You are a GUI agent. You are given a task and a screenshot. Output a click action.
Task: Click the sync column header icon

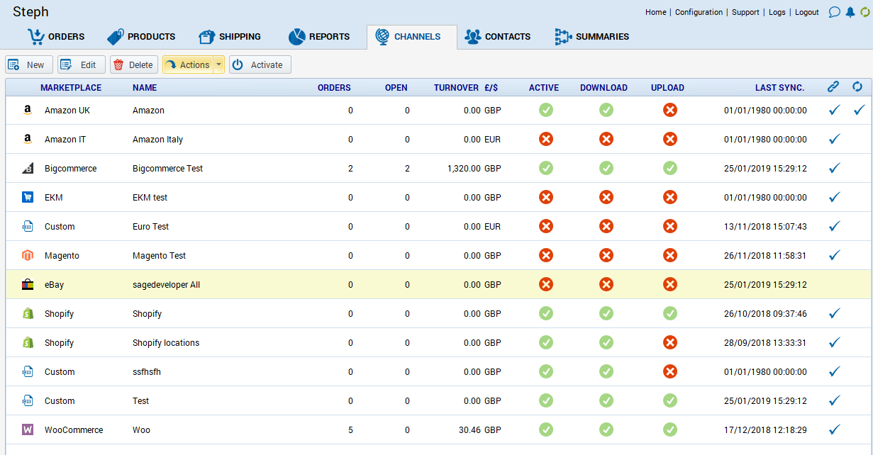[x=857, y=87]
